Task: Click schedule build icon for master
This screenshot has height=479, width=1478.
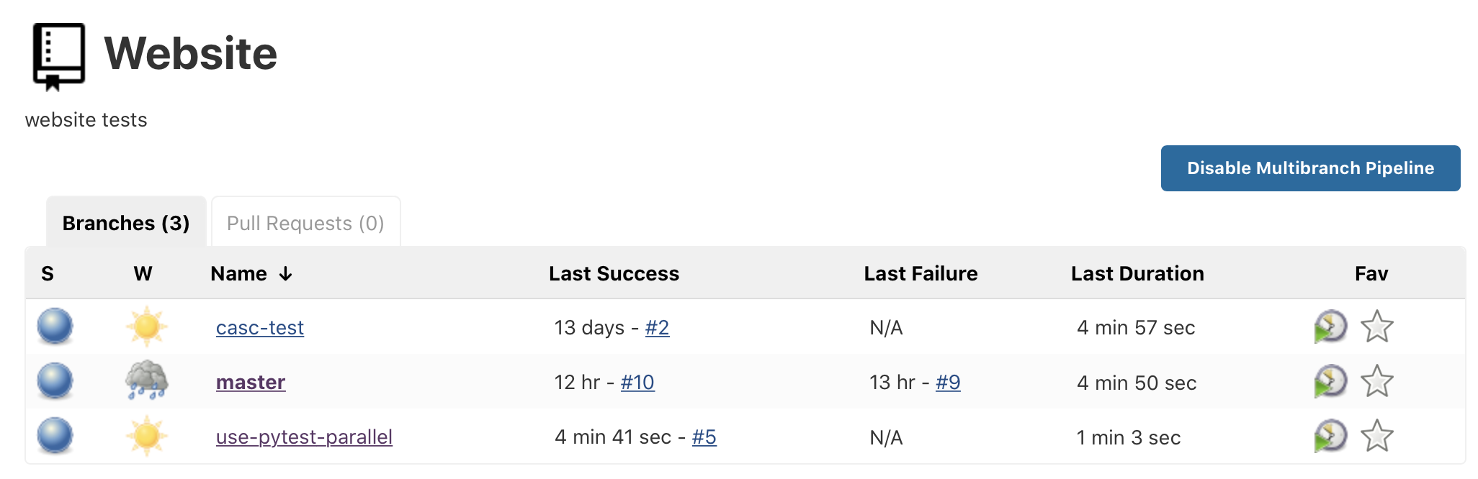Action: coord(1330,381)
